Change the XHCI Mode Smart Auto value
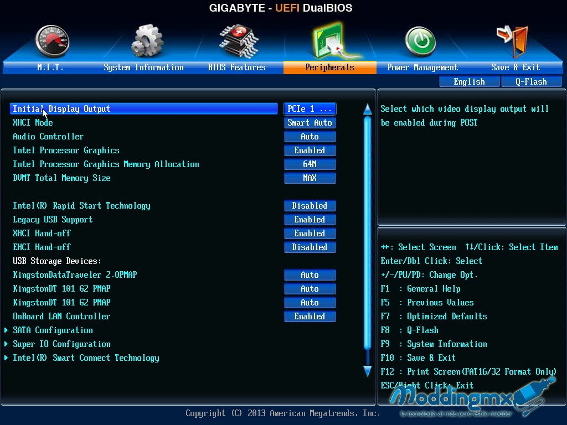The height and width of the screenshot is (425, 567). (310, 122)
